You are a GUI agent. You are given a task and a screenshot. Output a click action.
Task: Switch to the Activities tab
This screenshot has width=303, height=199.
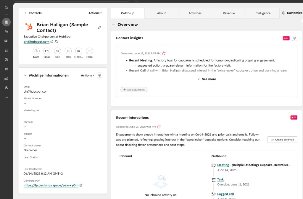coord(195,13)
